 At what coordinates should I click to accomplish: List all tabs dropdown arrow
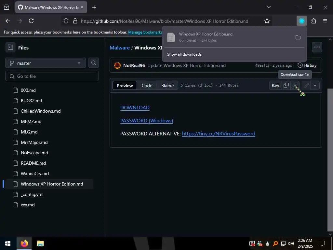coord(268,7)
